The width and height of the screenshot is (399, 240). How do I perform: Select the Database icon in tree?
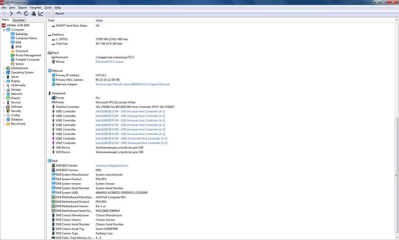tap(8, 119)
